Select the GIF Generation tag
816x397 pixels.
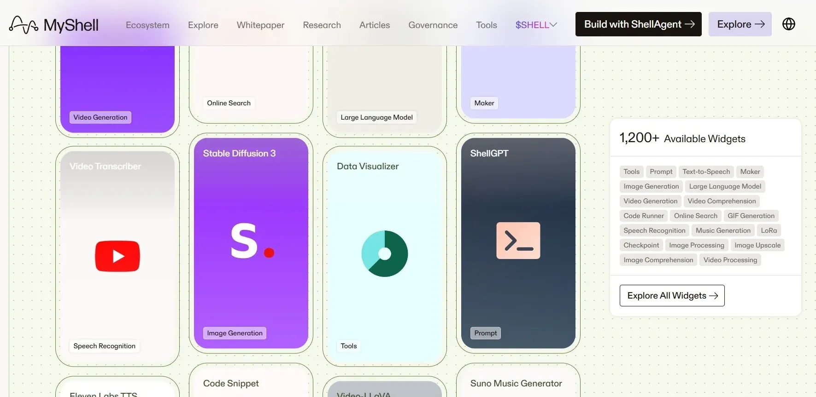(751, 216)
